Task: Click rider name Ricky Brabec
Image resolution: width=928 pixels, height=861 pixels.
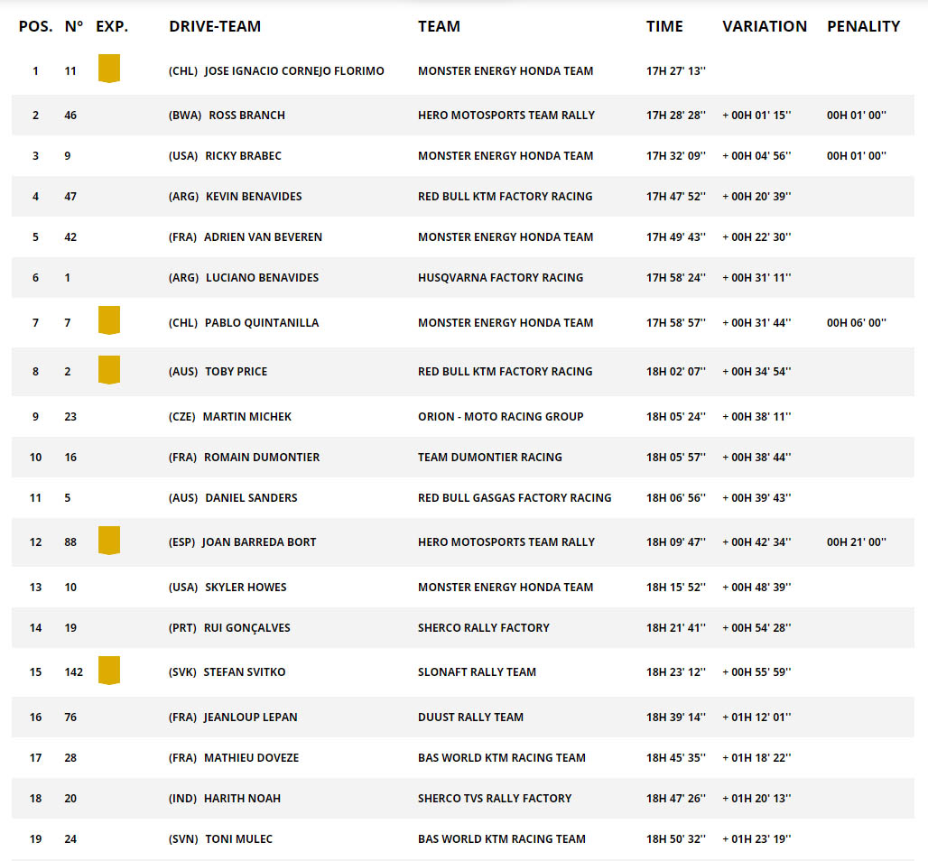Action: point(243,155)
